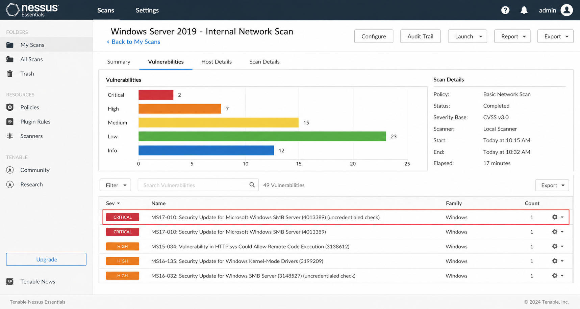Expand actions arrow for MS16-135 row
The width and height of the screenshot is (580, 309).
562,261
